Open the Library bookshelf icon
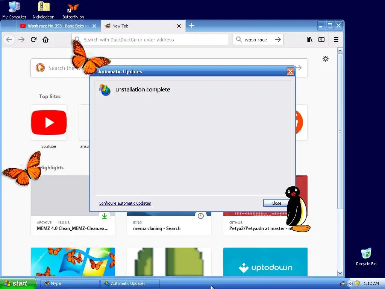The image size is (385, 289). tap(309, 40)
